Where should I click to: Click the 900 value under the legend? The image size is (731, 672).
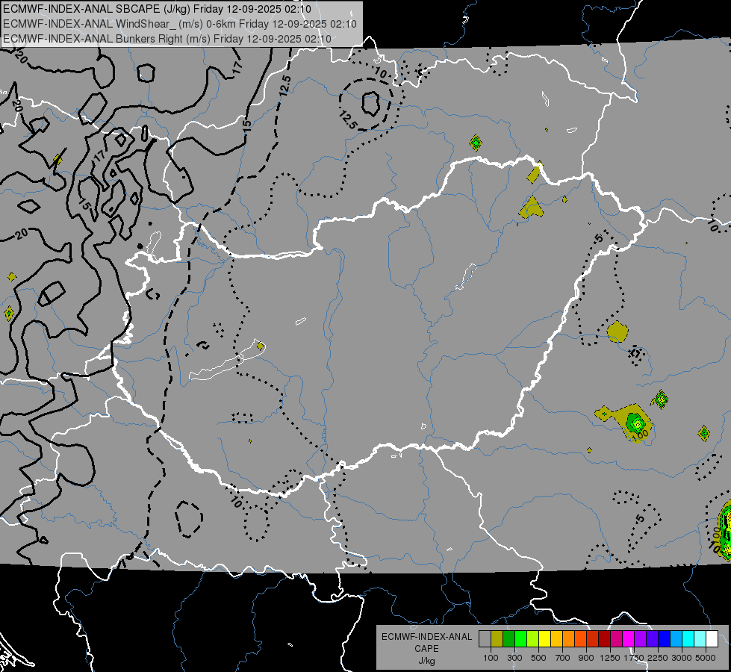586,658
